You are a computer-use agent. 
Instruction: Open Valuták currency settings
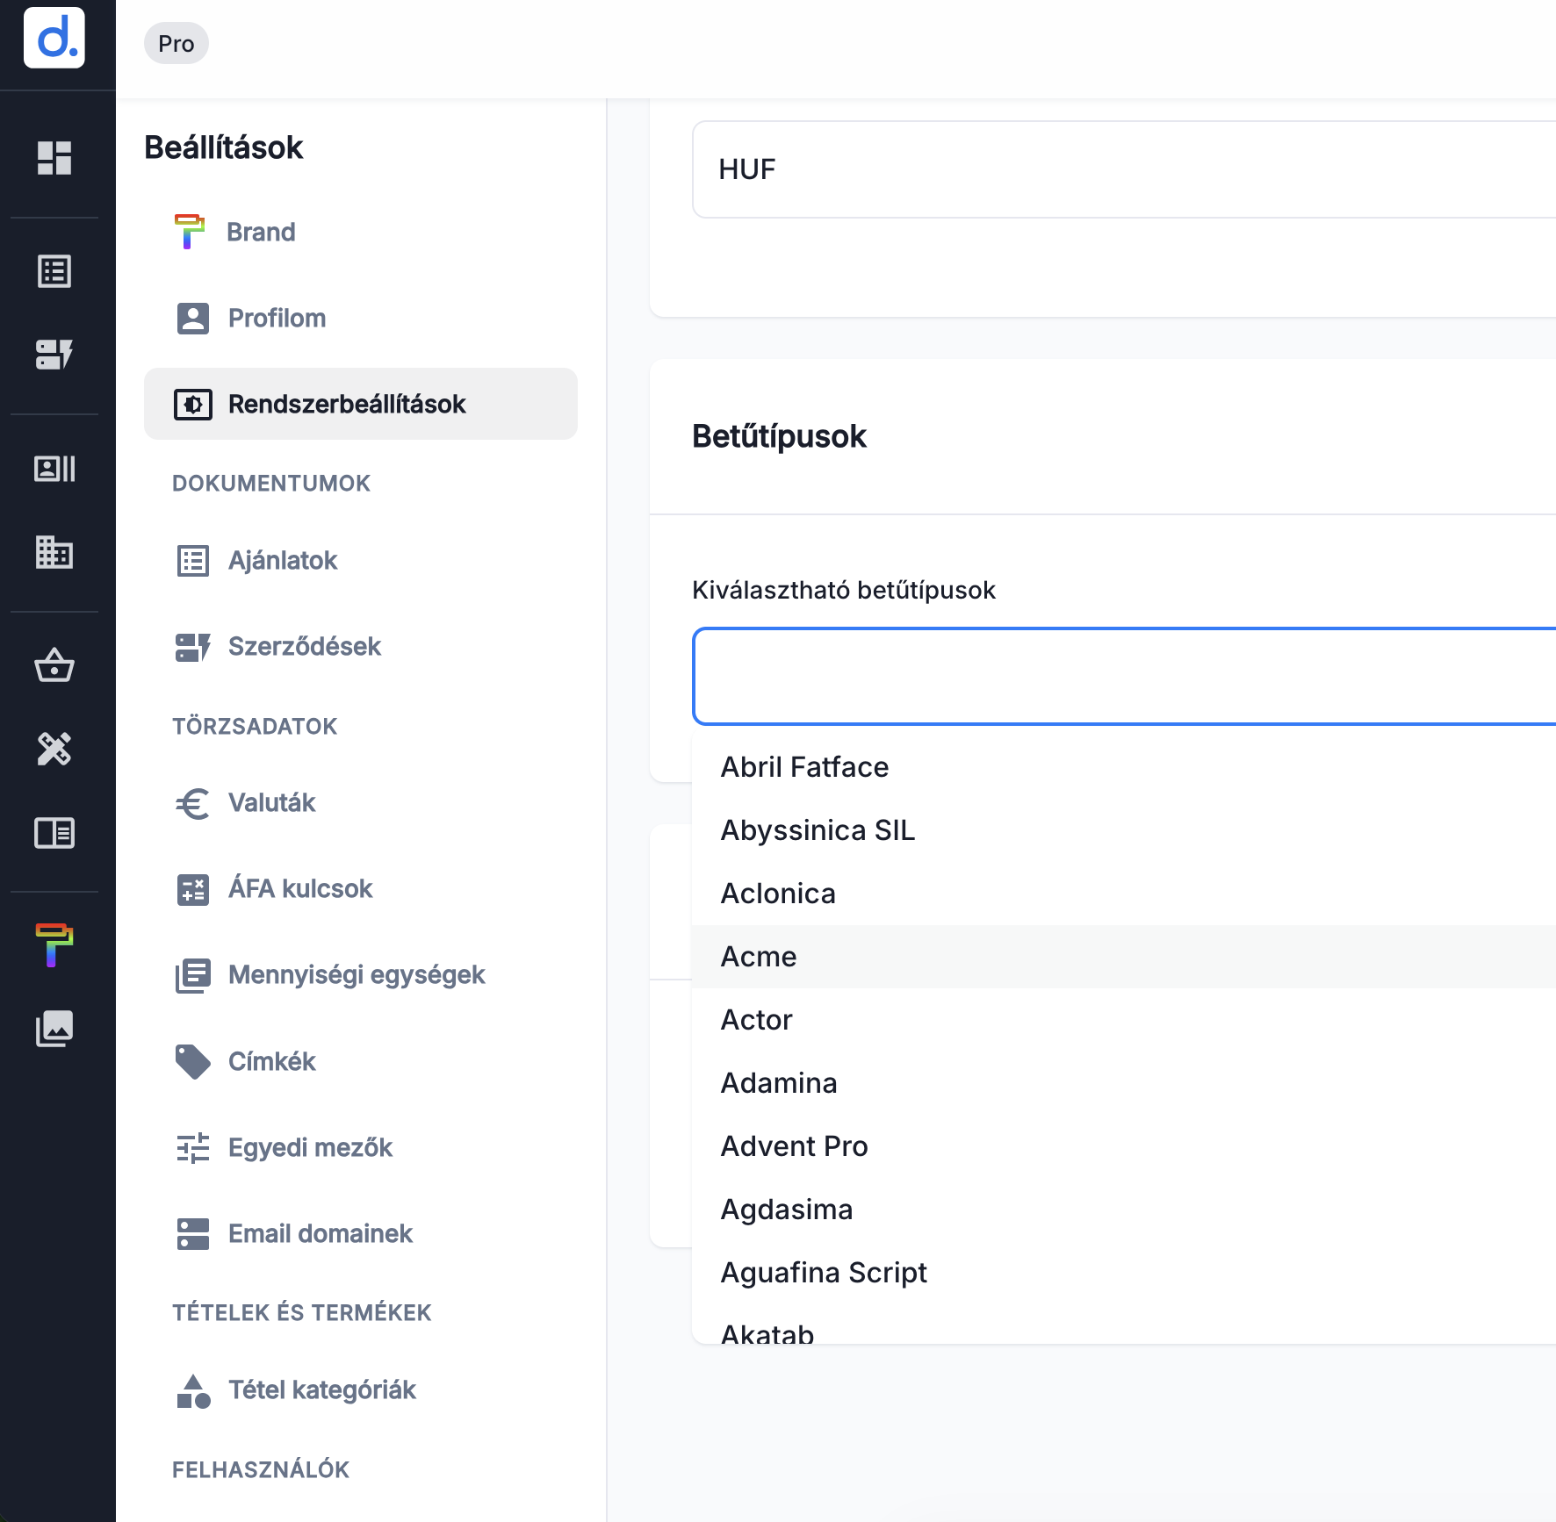tap(271, 802)
